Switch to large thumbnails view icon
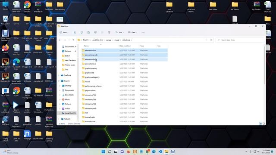The image size is (276, 155). point(263,124)
